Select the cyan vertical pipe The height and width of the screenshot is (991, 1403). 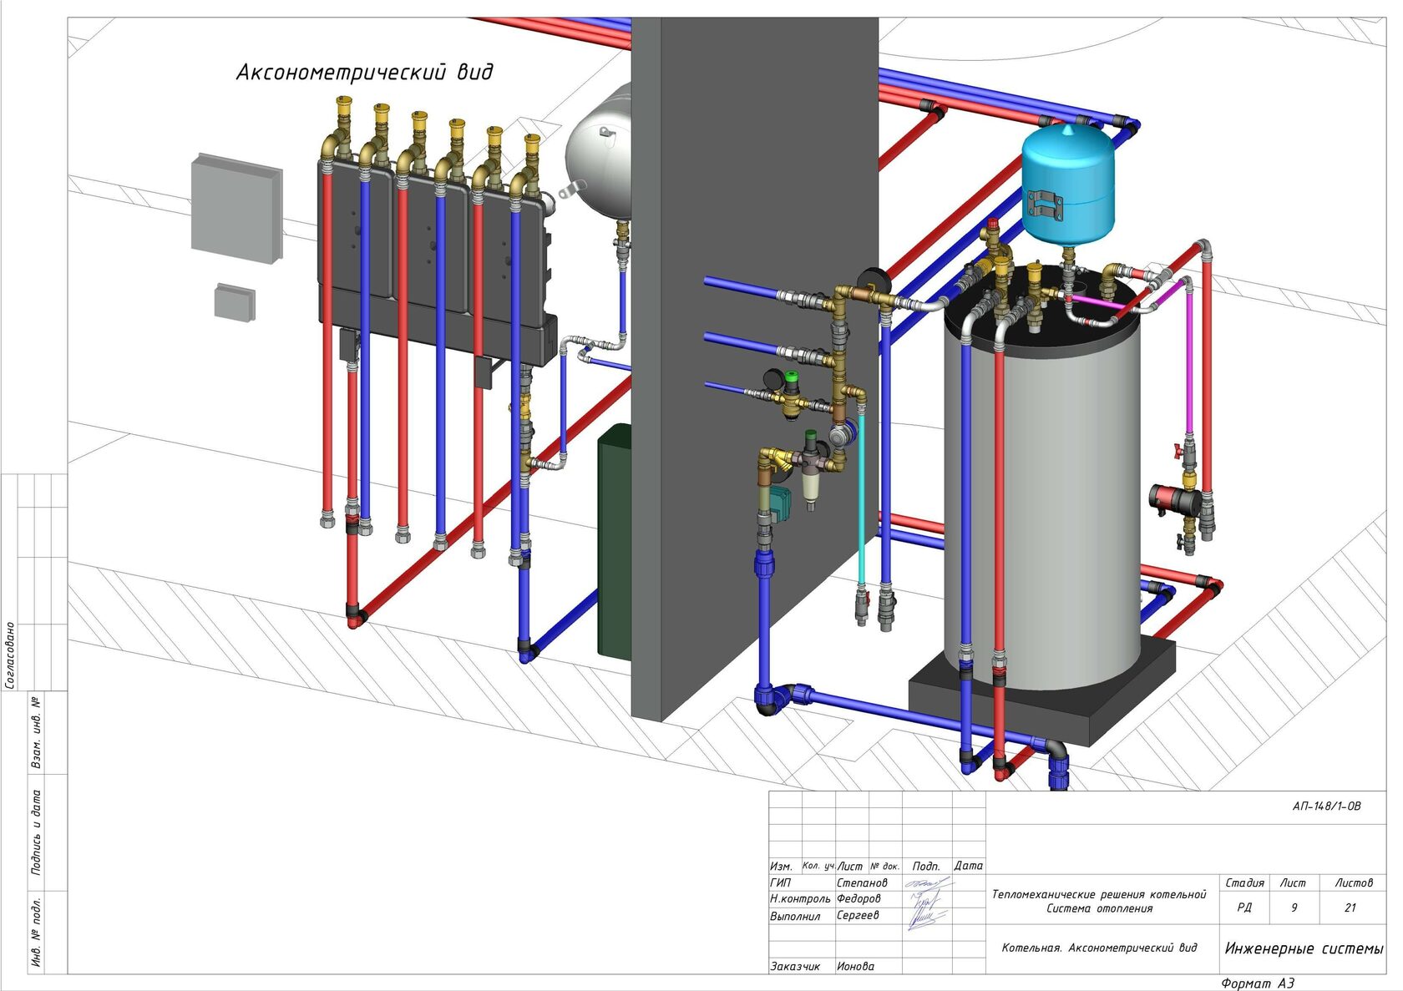(x=862, y=501)
